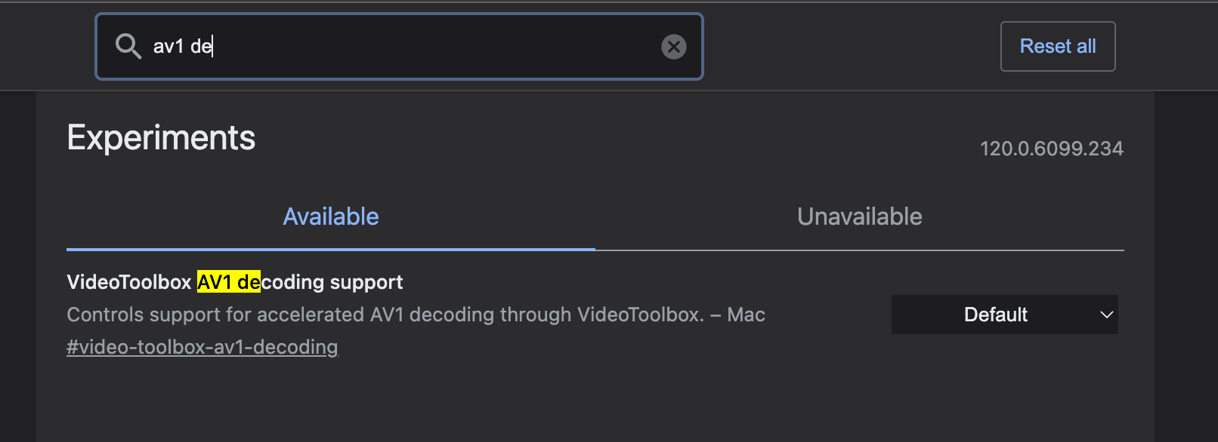This screenshot has height=442, width=1218.
Task: Click the Experiments page heading
Action: [x=161, y=138]
